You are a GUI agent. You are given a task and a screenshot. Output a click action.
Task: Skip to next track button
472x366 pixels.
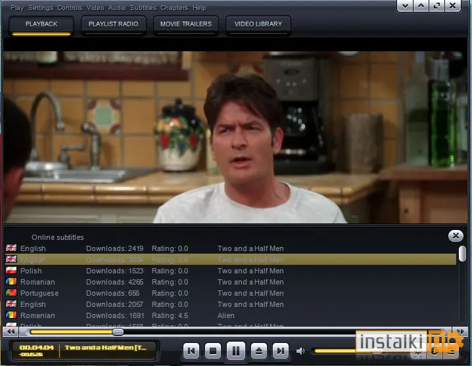[x=281, y=351]
